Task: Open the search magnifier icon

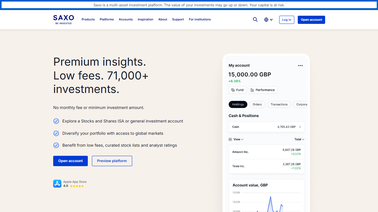Action: pyautogui.click(x=255, y=19)
